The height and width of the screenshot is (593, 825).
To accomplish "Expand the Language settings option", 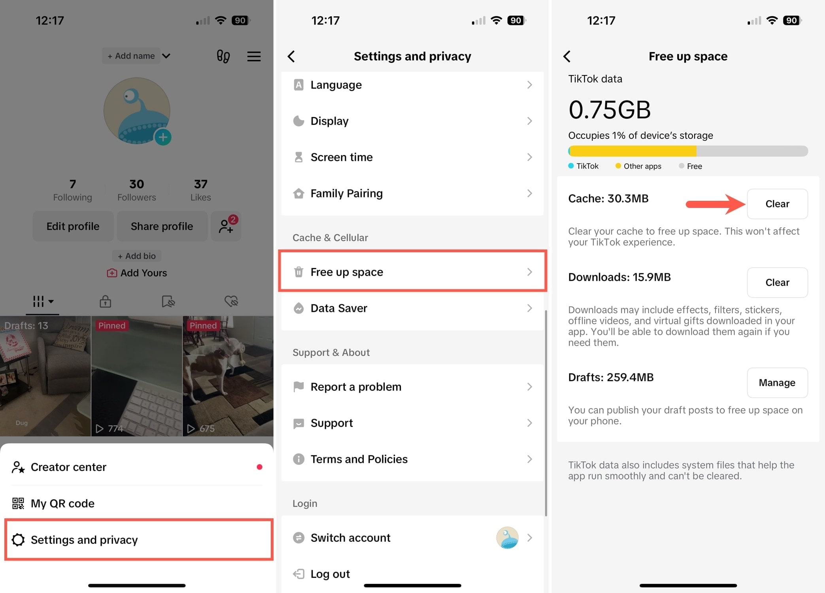I will click(x=413, y=84).
